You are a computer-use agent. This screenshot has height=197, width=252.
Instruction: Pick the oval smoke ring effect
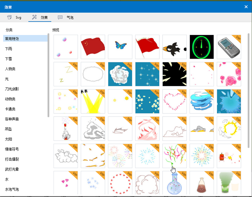click(93, 74)
